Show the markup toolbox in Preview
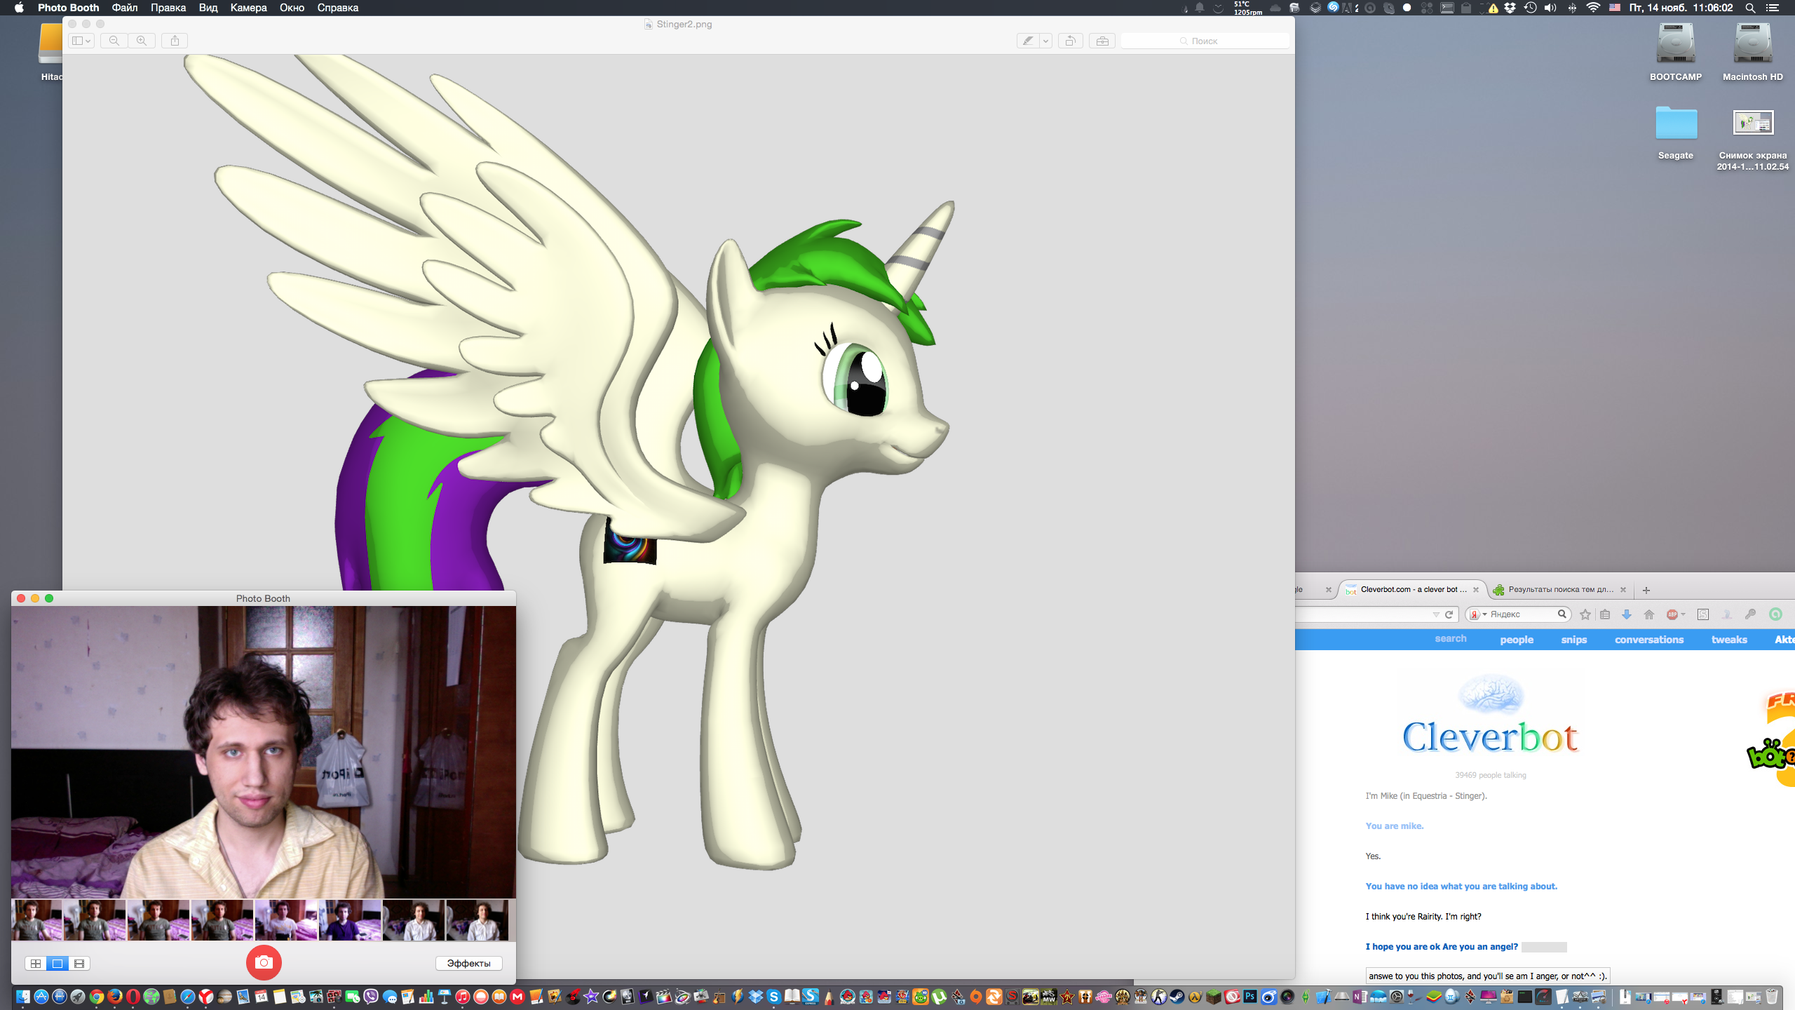 pos(1102,41)
